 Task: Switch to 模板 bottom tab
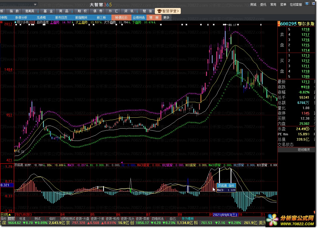click(x=11, y=219)
